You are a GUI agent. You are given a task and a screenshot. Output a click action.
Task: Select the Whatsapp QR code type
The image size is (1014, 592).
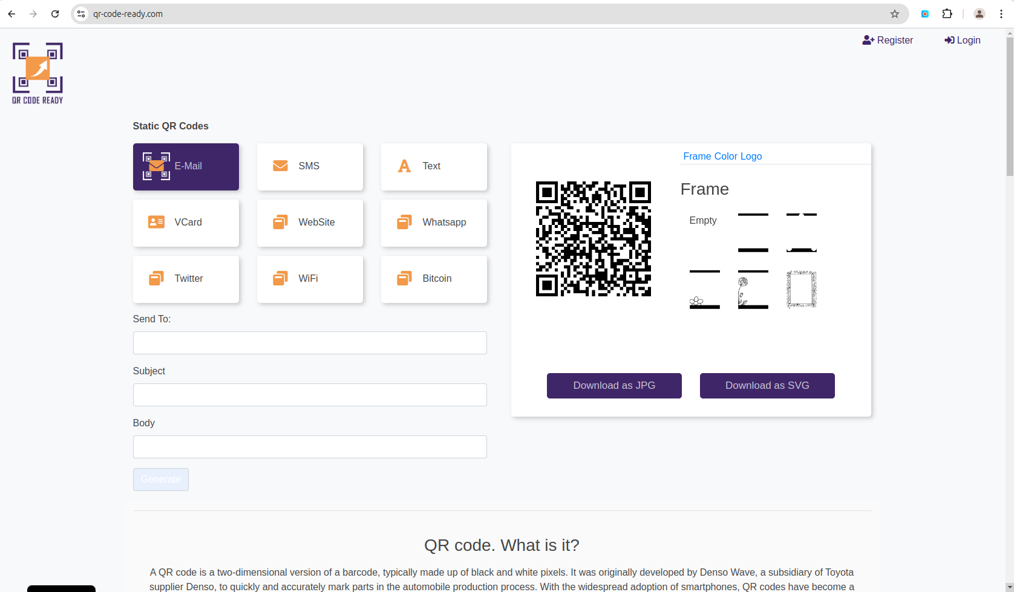point(434,223)
